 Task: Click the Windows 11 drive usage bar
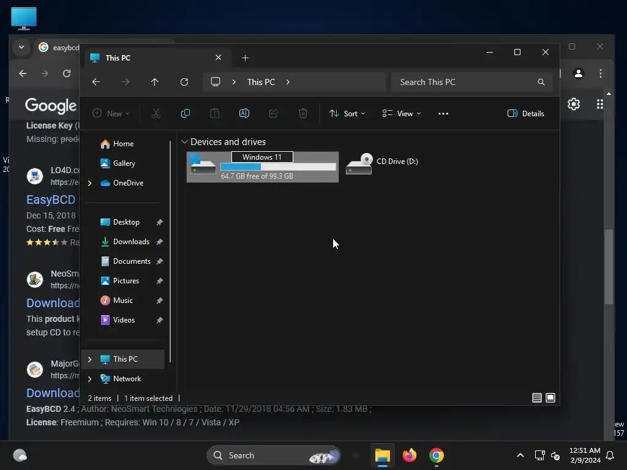click(279, 167)
